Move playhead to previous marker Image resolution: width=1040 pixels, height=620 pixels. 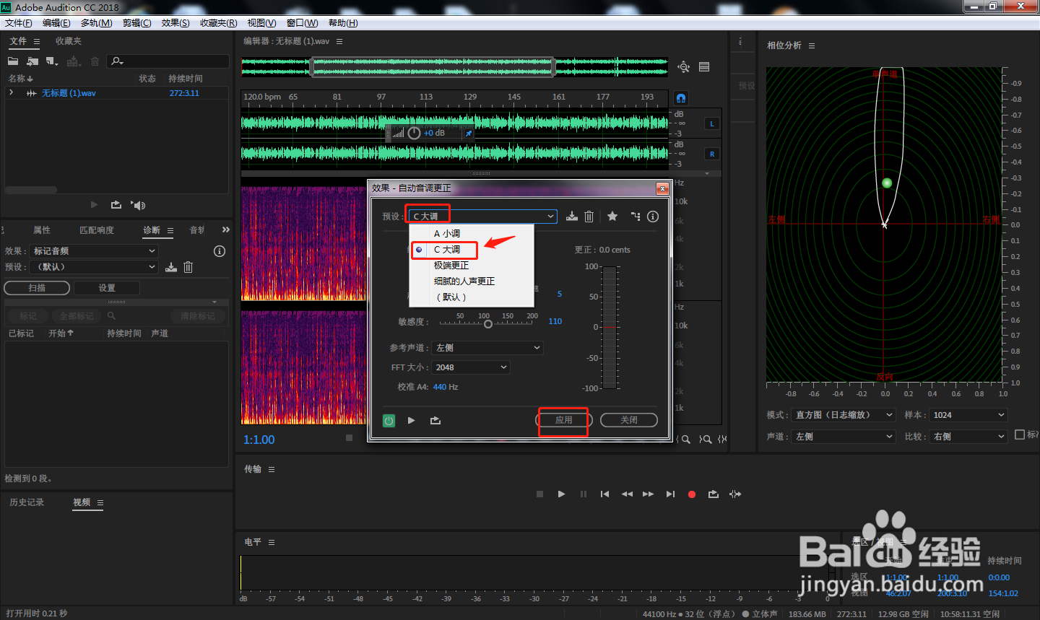click(604, 494)
